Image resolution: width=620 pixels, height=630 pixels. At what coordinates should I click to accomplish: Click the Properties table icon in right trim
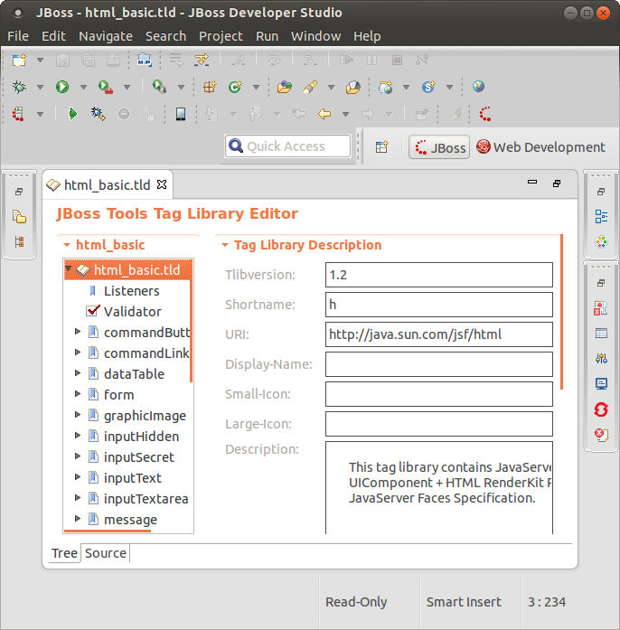click(601, 334)
